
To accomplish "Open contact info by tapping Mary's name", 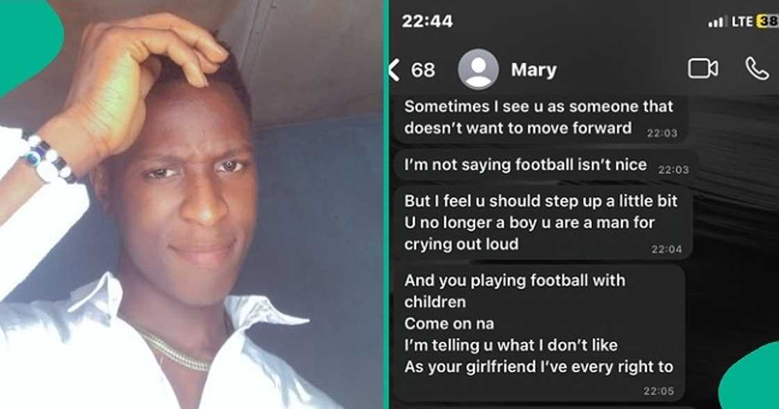I will click(x=533, y=70).
